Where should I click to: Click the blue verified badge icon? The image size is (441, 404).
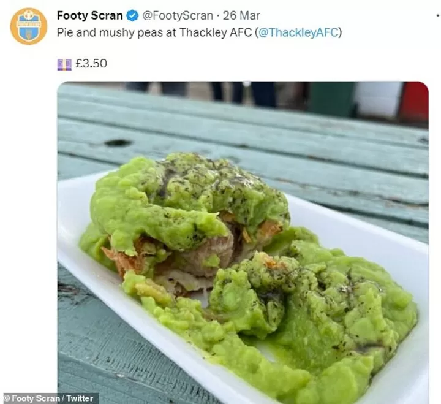132,15
